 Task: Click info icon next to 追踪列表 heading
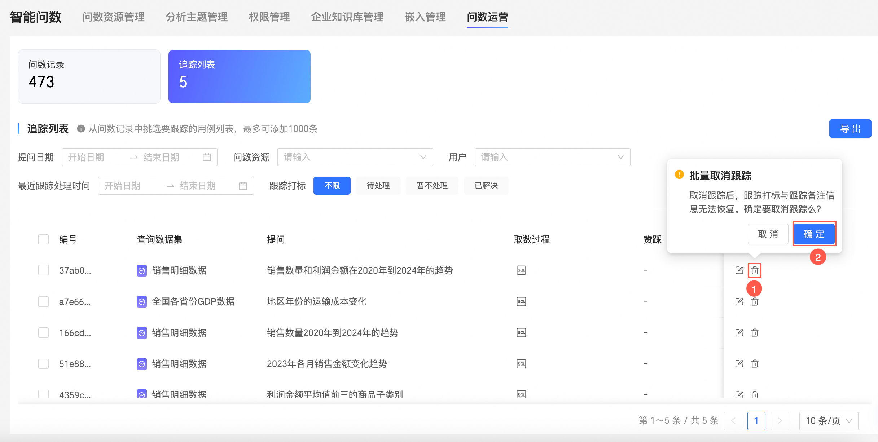(x=81, y=129)
